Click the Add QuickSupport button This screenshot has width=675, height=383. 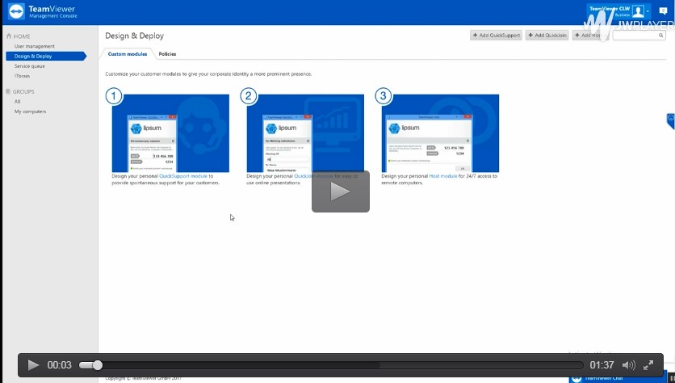point(496,36)
